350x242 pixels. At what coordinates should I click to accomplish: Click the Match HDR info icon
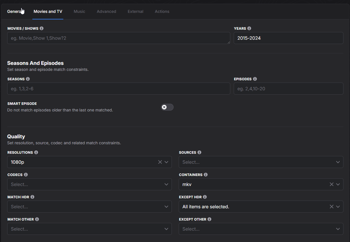click(32, 197)
